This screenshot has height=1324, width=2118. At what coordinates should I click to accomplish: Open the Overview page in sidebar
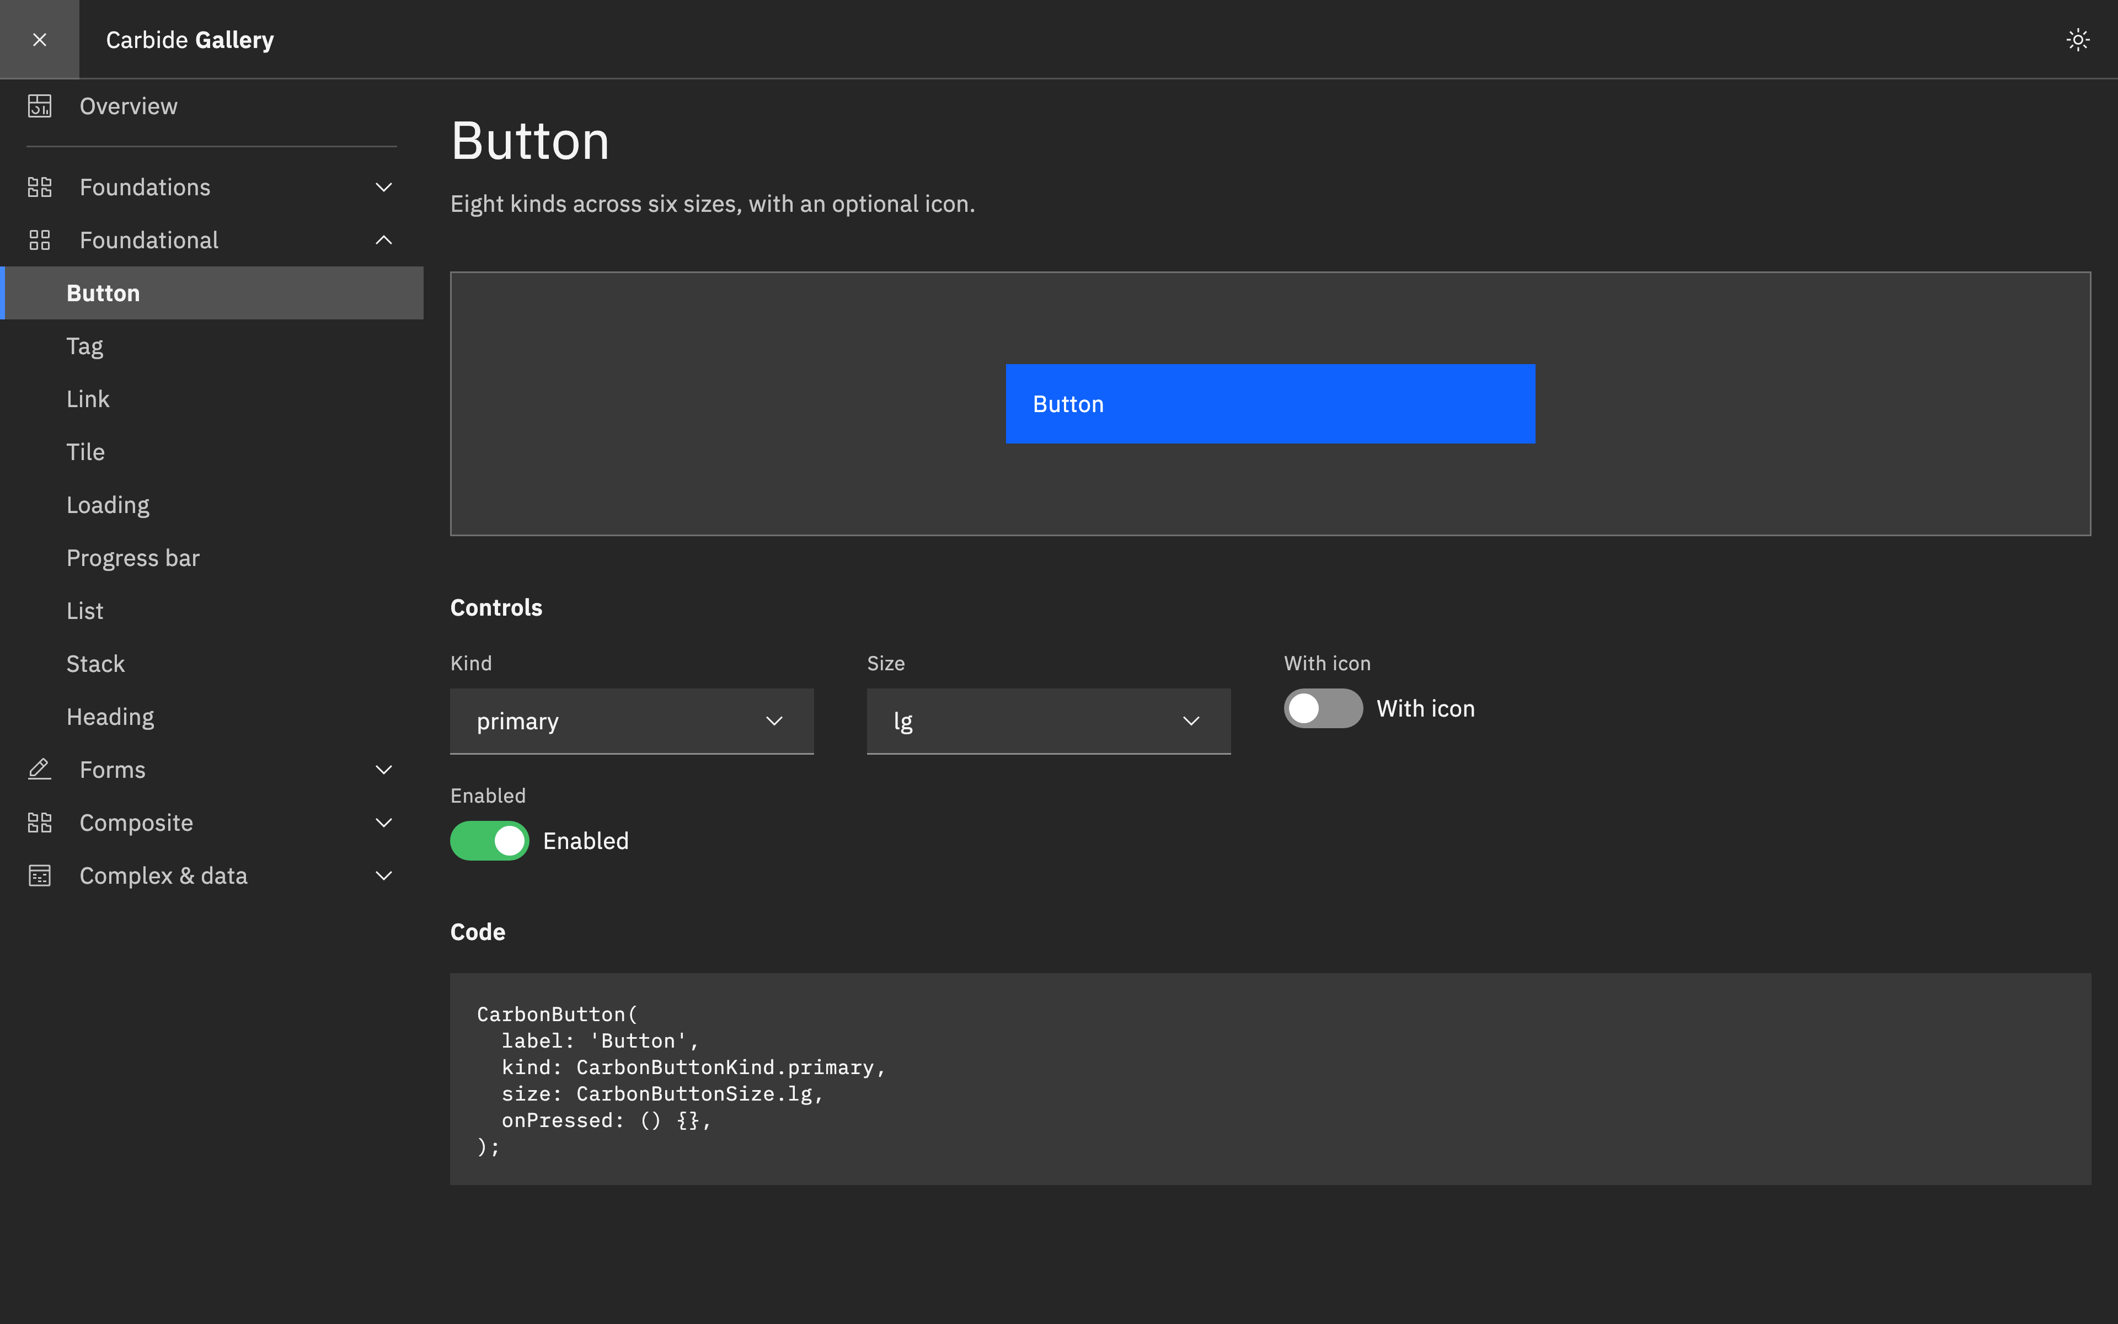(x=212, y=106)
